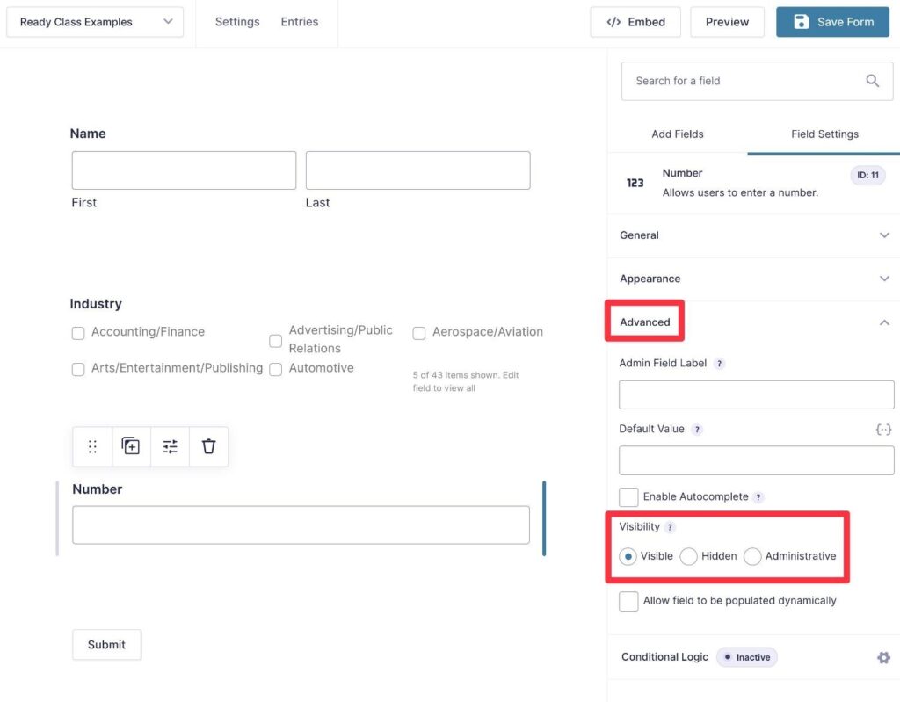Image resolution: width=900 pixels, height=702 pixels.
Task: Enable Autocomplete for the Number field
Action: (x=628, y=496)
